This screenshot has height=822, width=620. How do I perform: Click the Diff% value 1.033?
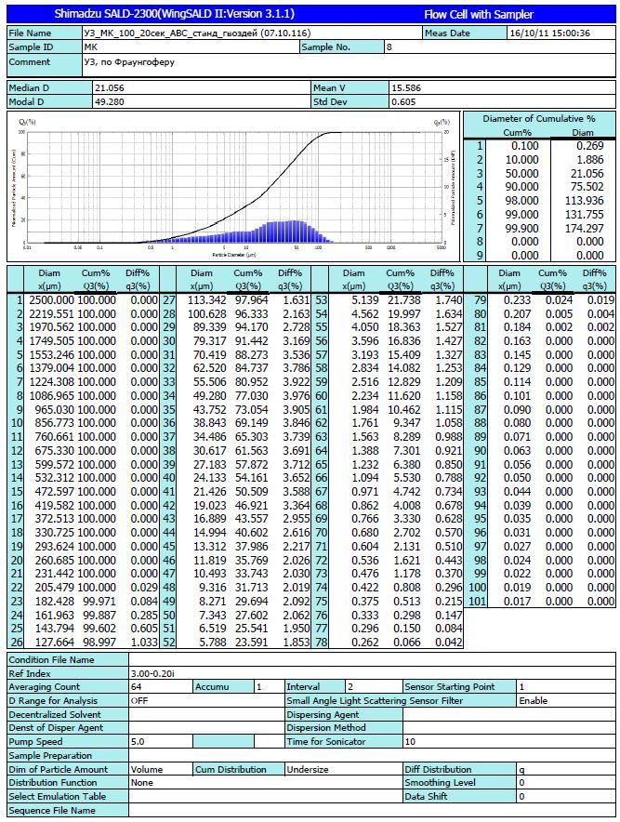143,643
